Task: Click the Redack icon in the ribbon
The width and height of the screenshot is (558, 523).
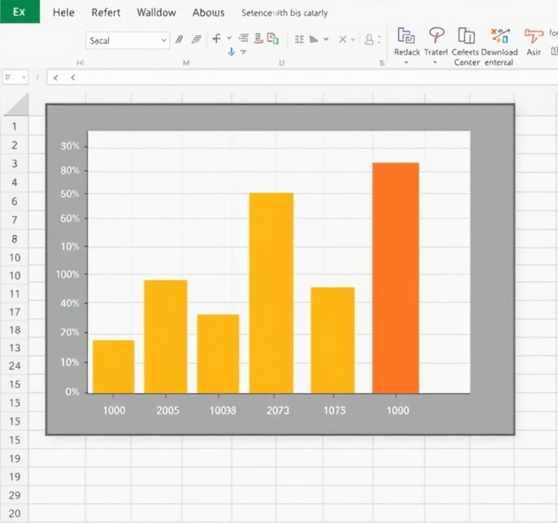Action: coord(407,36)
